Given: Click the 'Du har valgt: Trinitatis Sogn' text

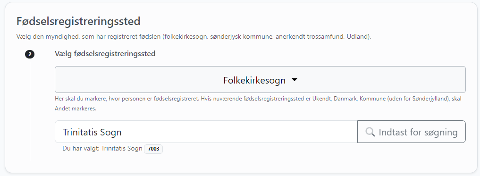Looking at the screenshot, I should tap(102, 149).
